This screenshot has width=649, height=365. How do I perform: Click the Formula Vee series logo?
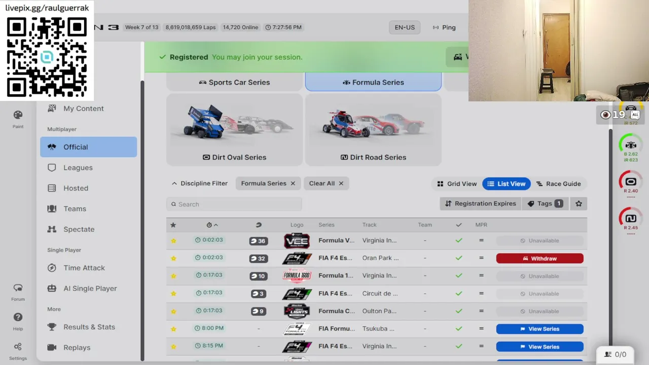pos(297,241)
